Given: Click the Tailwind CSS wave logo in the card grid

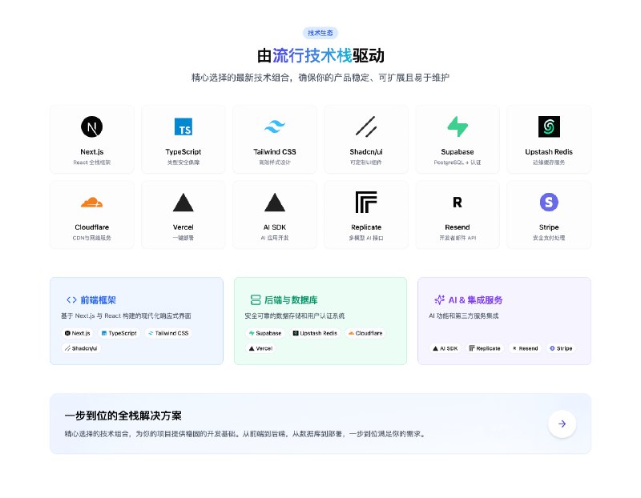Looking at the screenshot, I should pos(275,127).
